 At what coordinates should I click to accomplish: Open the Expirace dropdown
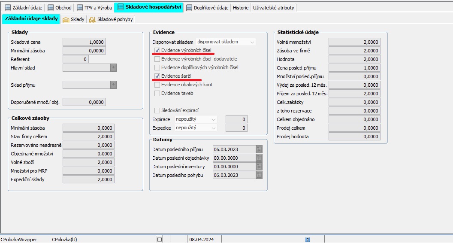coord(214,119)
